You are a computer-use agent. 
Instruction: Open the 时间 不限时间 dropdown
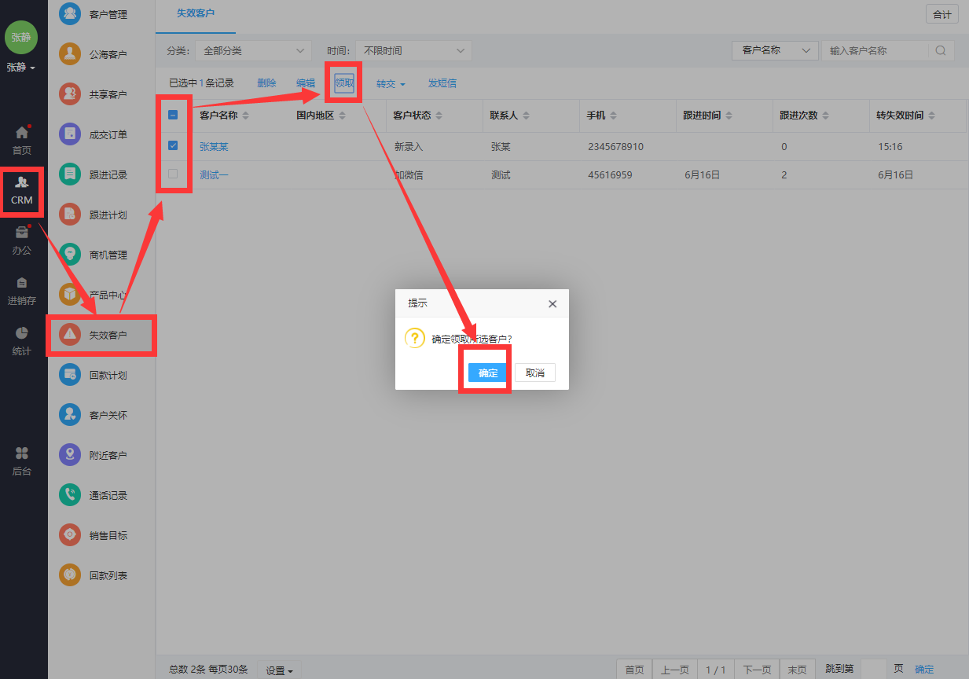click(413, 50)
